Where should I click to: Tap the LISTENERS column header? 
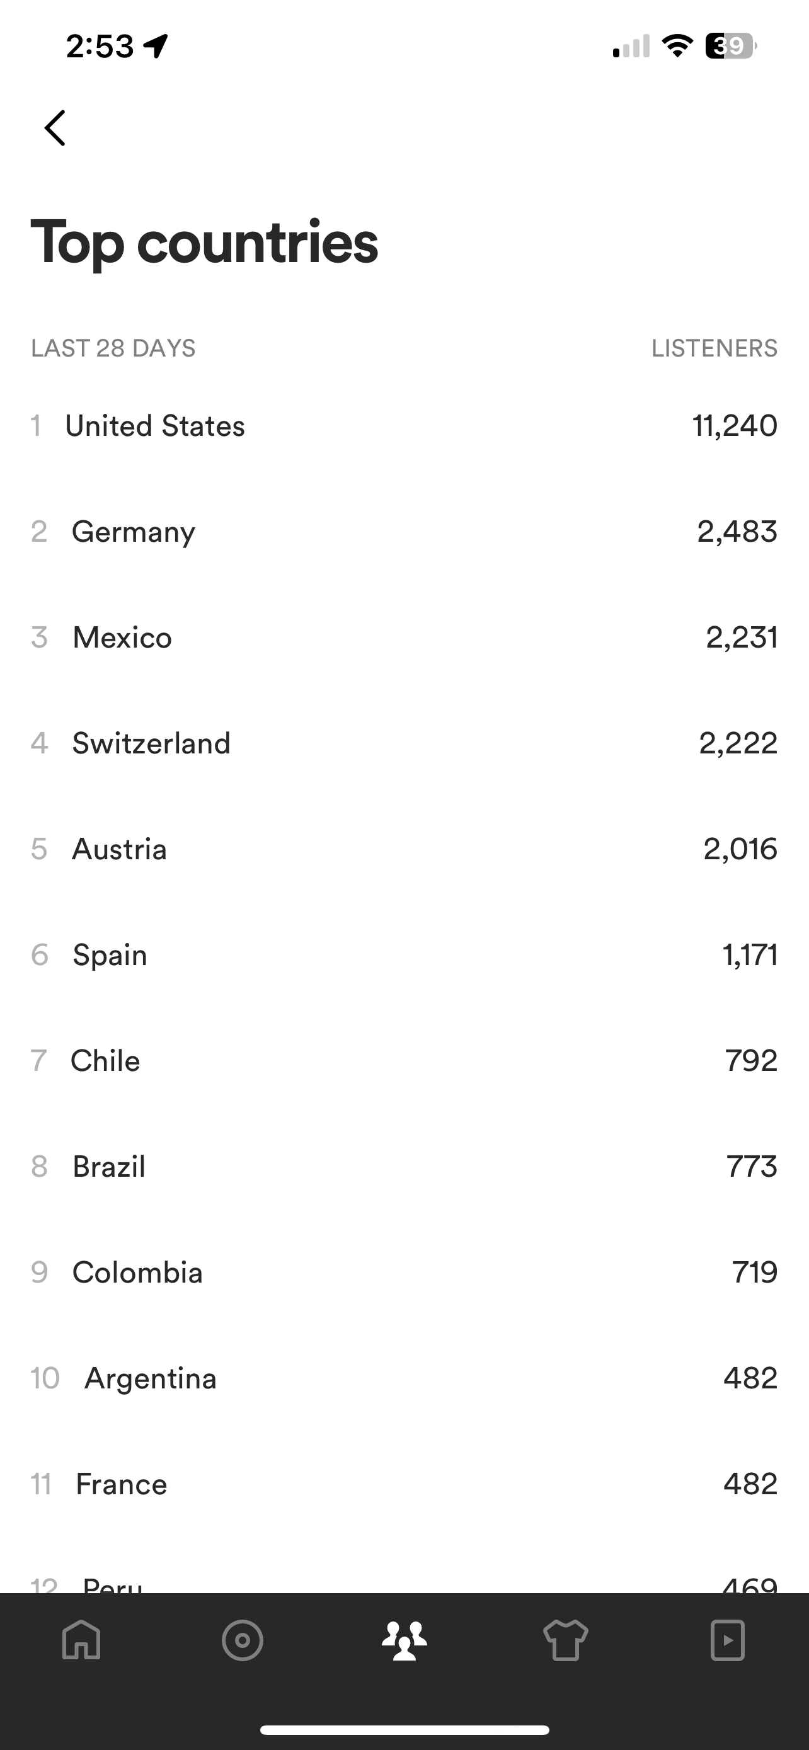pyautogui.click(x=714, y=348)
